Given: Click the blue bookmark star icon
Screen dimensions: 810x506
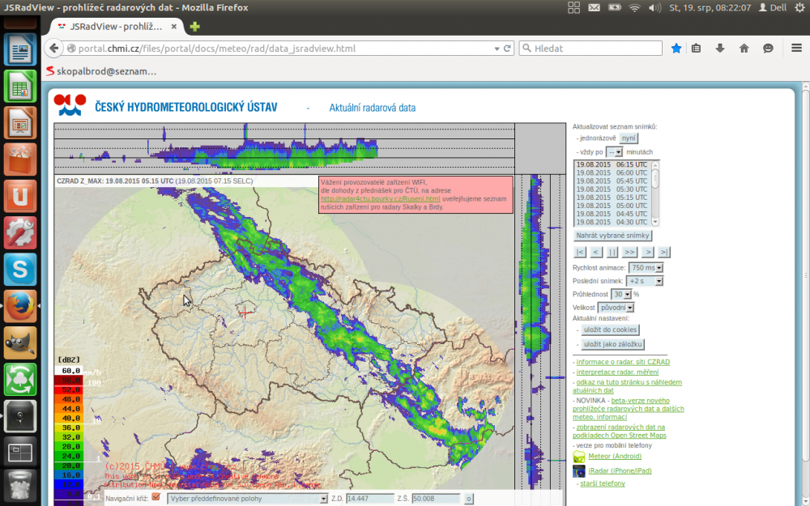Looking at the screenshot, I should (x=676, y=49).
